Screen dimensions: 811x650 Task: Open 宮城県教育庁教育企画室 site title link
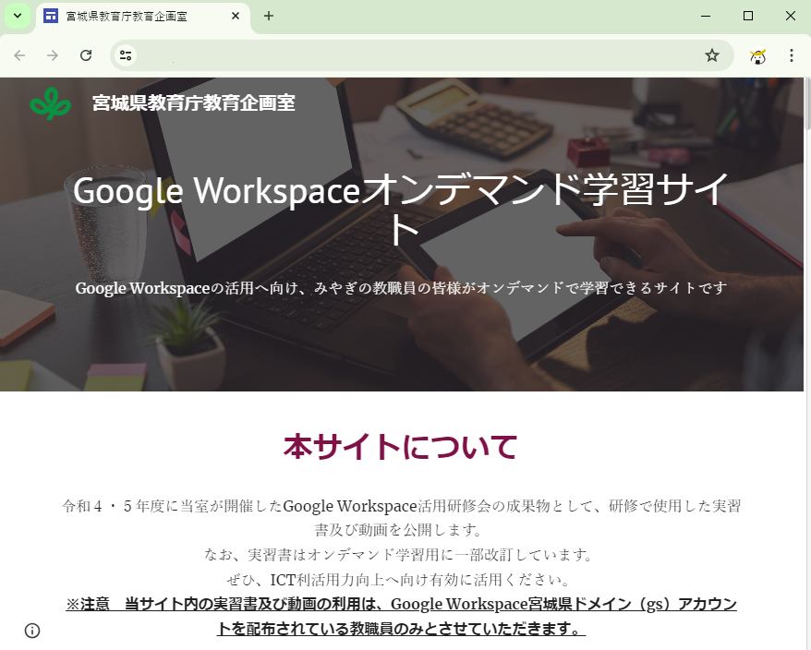(x=193, y=102)
